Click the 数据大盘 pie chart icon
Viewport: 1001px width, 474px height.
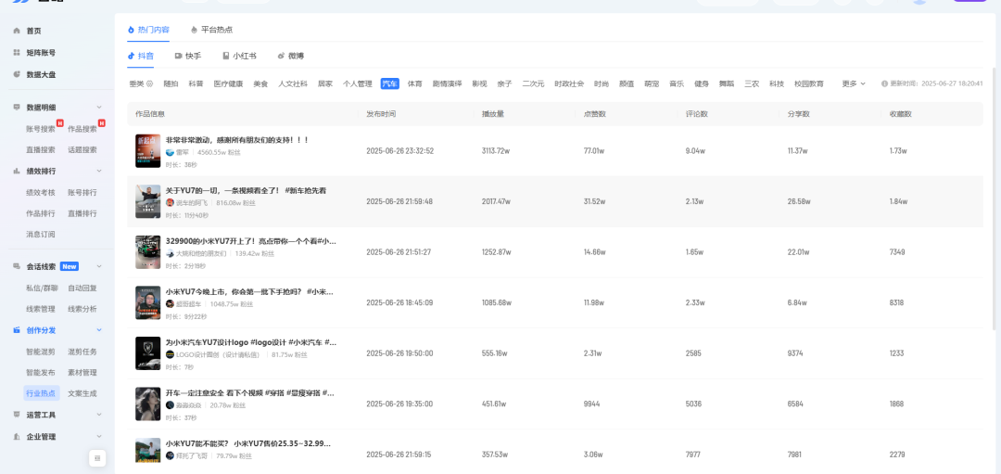click(17, 74)
